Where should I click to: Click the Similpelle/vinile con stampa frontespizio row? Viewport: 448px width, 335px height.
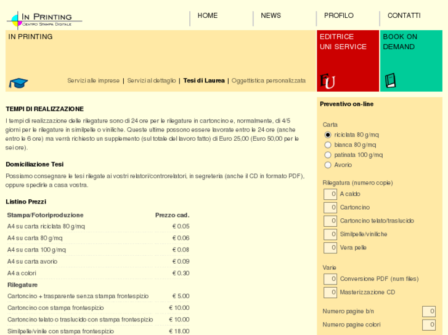(x=98, y=331)
